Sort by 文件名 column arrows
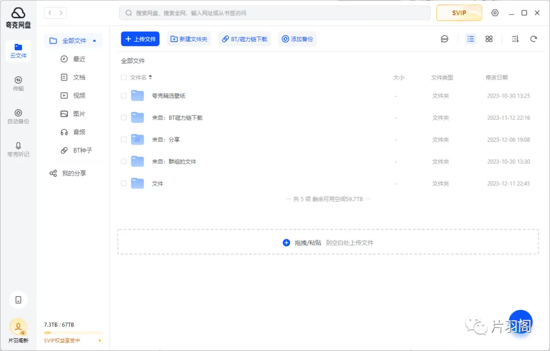Image resolution: width=550 pixels, height=351 pixels. (x=150, y=77)
